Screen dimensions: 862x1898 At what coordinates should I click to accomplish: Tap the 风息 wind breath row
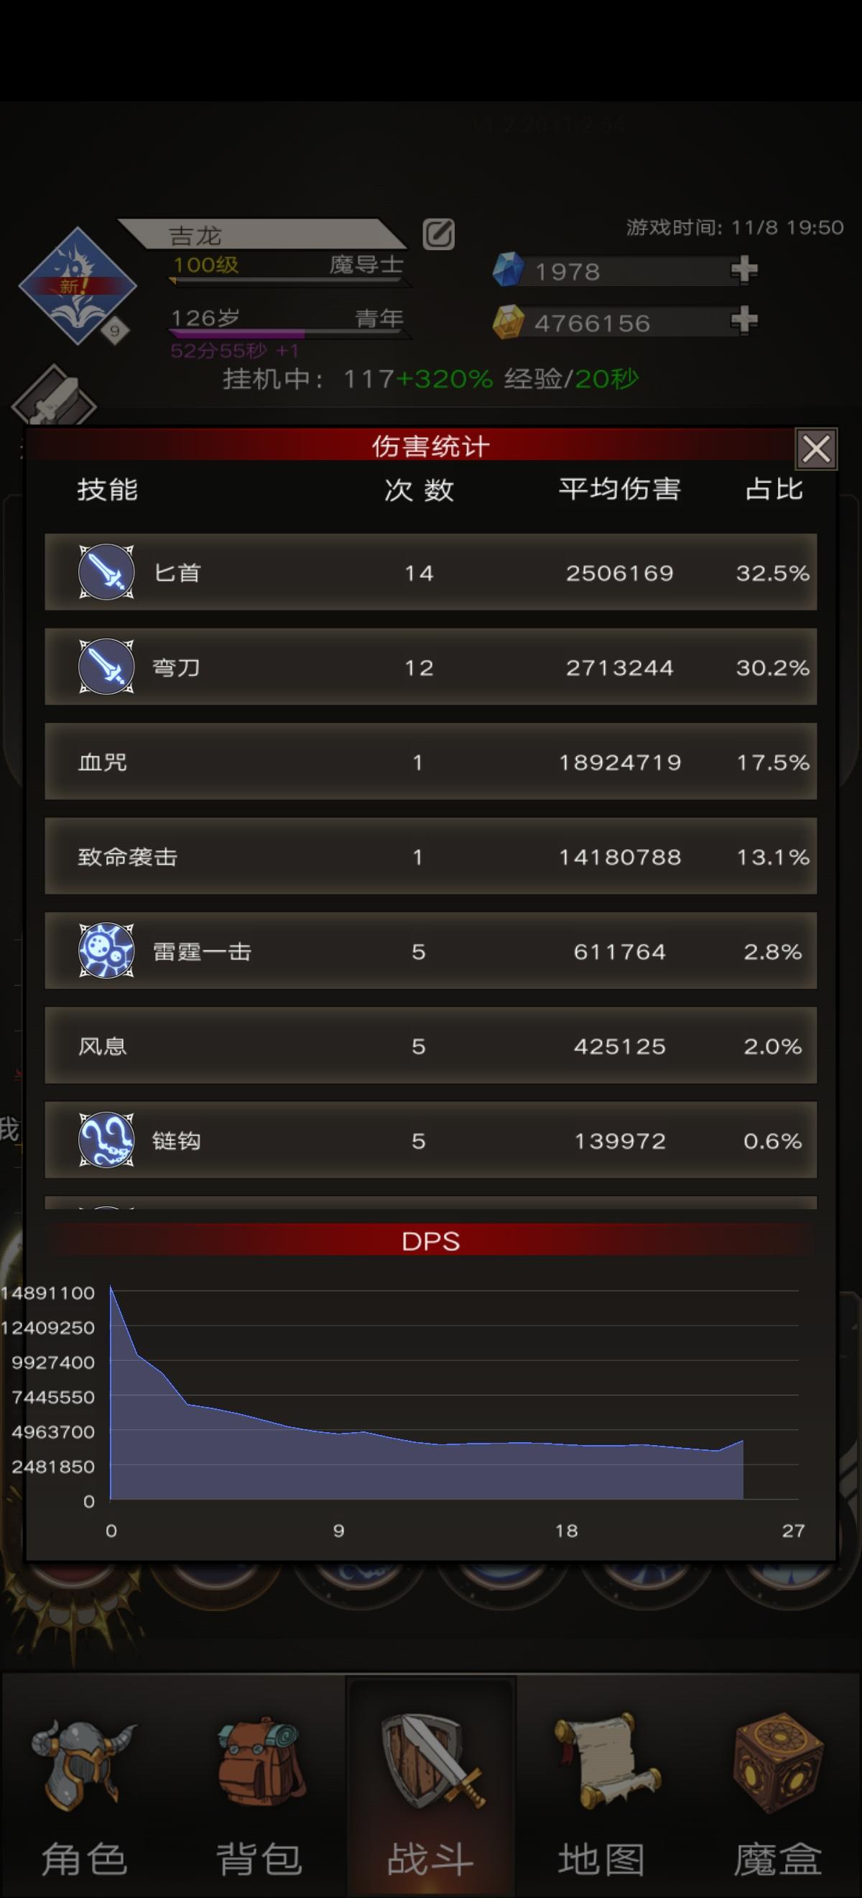(430, 1045)
